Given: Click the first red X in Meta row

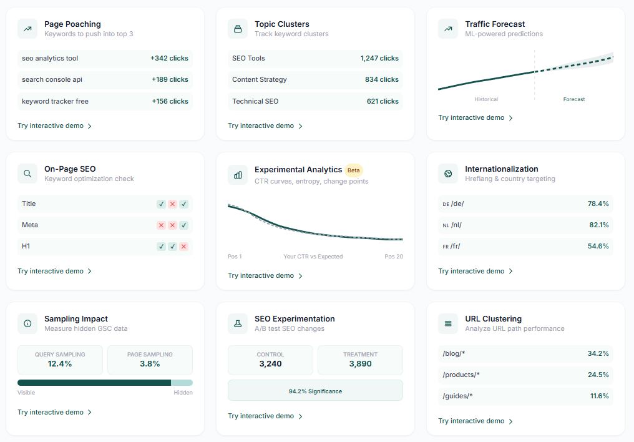Looking at the screenshot, I should pyautogui.click(x=162, y=225).
